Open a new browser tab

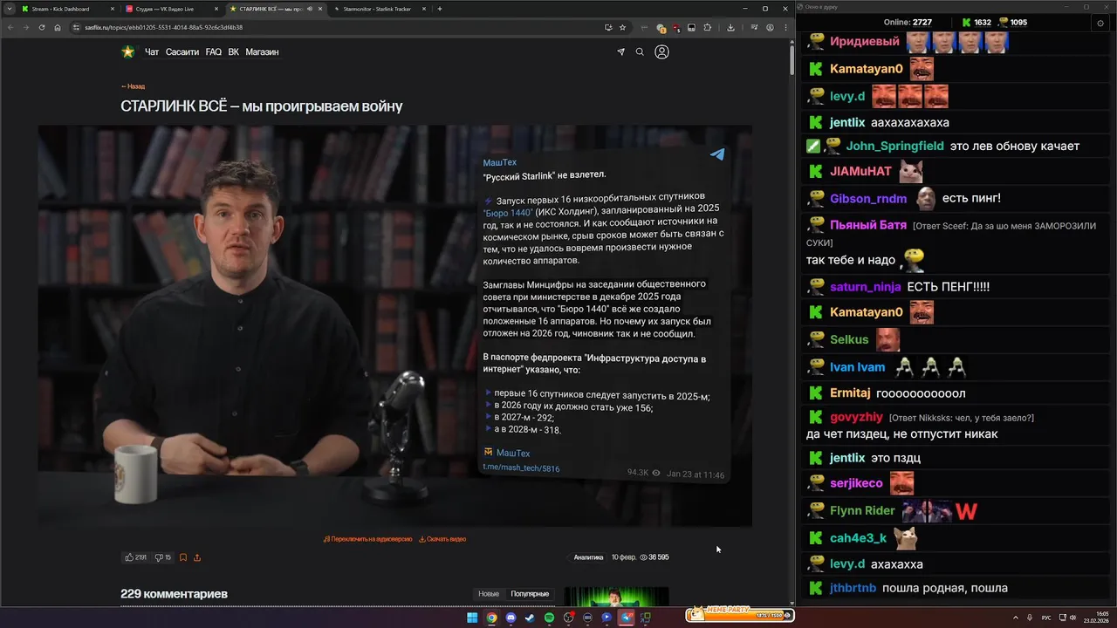pos(440,9)
